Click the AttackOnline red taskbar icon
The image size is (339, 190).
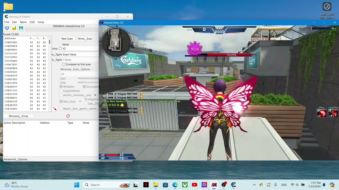pyautogui.click(x=214, y=185)
